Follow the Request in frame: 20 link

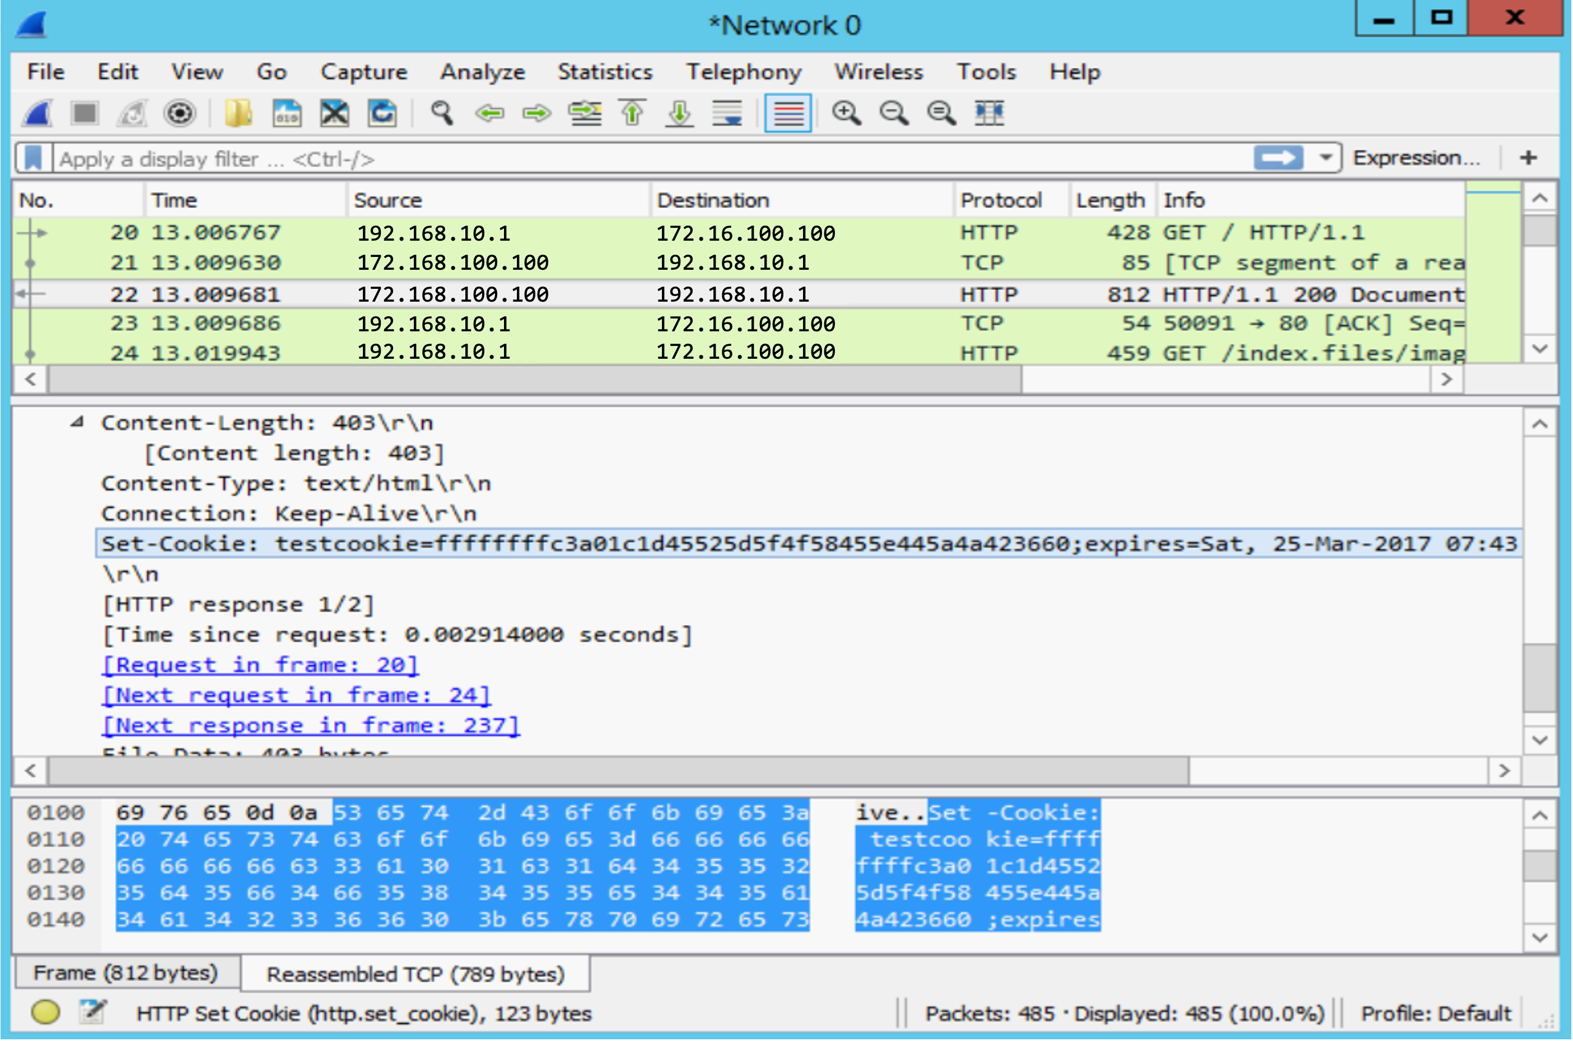point(260,664)
